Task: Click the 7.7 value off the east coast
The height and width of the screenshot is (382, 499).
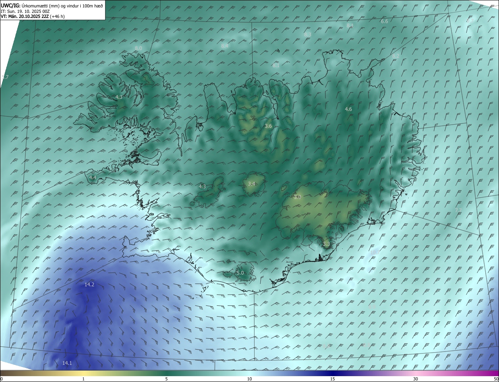Action: tap(458, 210)
